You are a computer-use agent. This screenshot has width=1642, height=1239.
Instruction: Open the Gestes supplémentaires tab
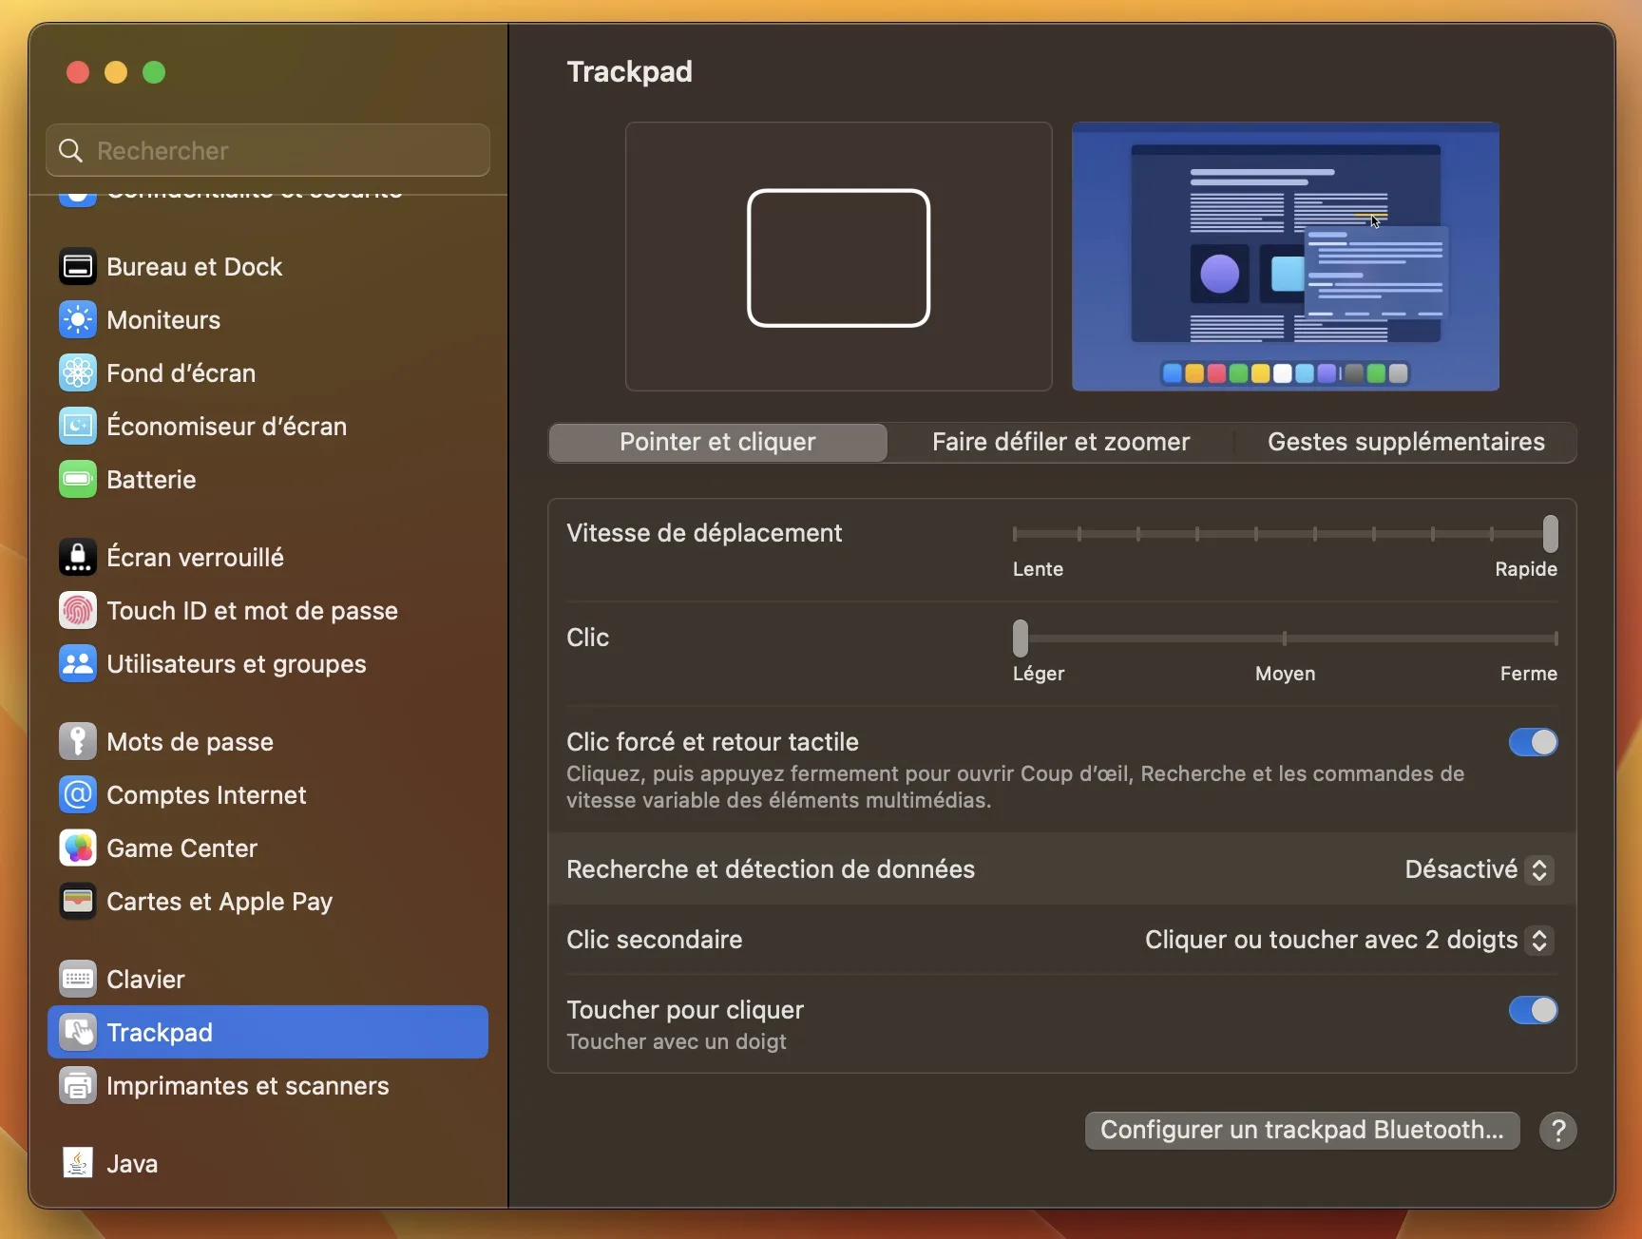click(x=1405, y=442)
